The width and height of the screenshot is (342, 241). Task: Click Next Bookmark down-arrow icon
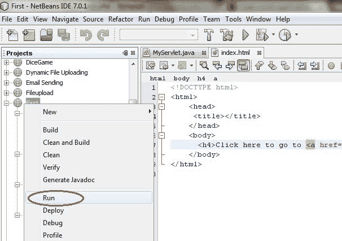pos(272,65)
